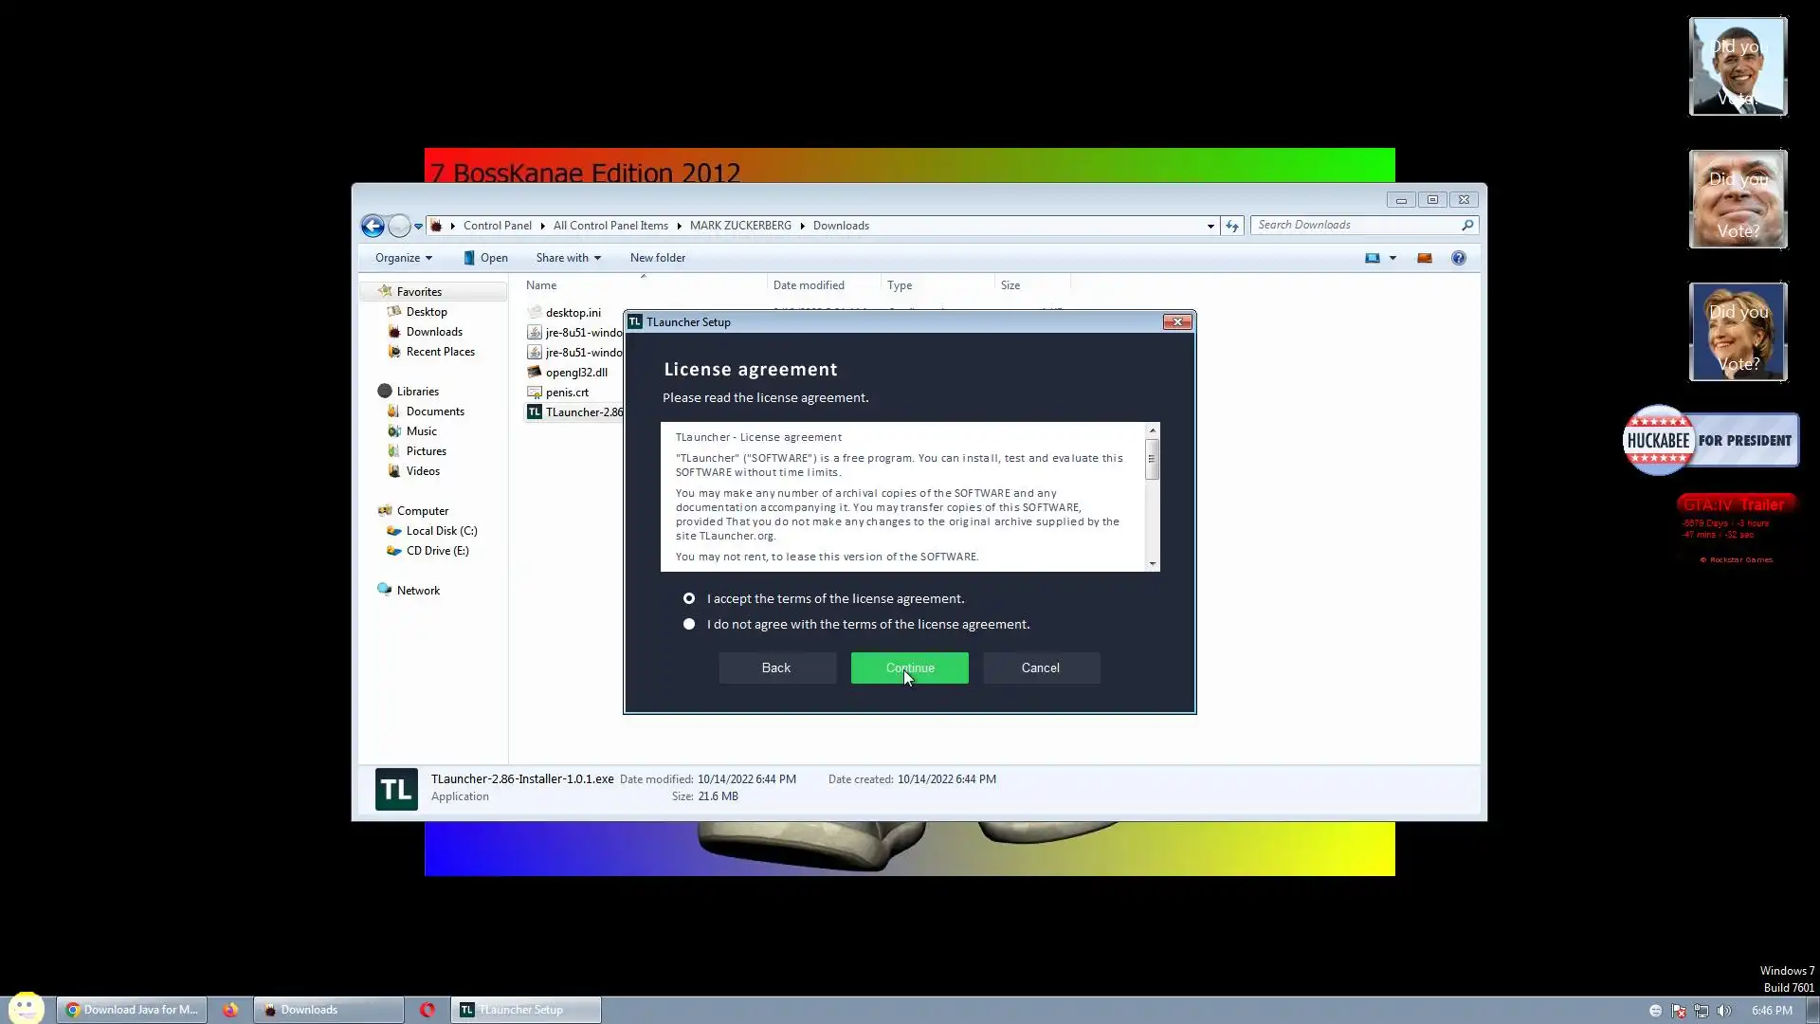Open the Share with dropdown
The height and width of the screenshot is (1024, 1820).
568,258
